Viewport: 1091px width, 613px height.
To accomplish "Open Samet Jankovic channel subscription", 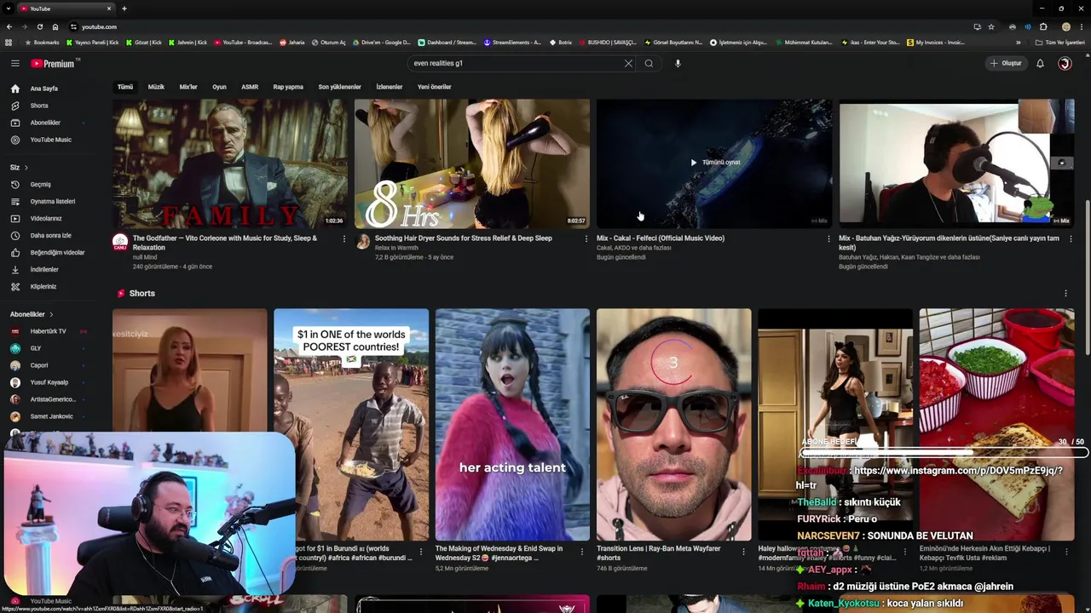I will [x=51, y=416].
